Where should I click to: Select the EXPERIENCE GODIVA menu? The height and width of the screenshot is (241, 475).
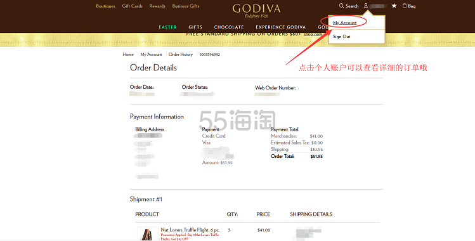point(280,27)
